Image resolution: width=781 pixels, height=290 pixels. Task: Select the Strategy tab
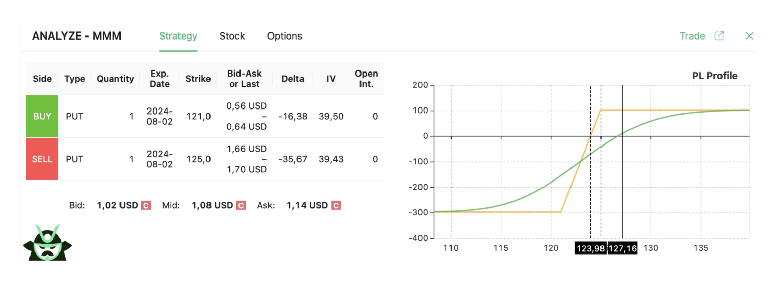click(x=178, y=36)
